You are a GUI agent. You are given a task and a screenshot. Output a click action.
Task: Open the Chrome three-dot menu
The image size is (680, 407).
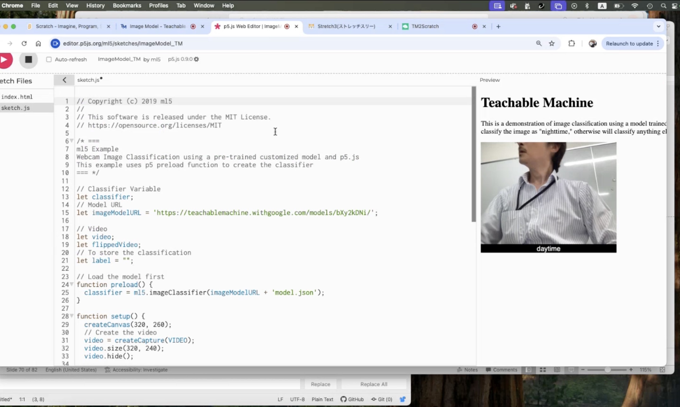click(658, 43)
